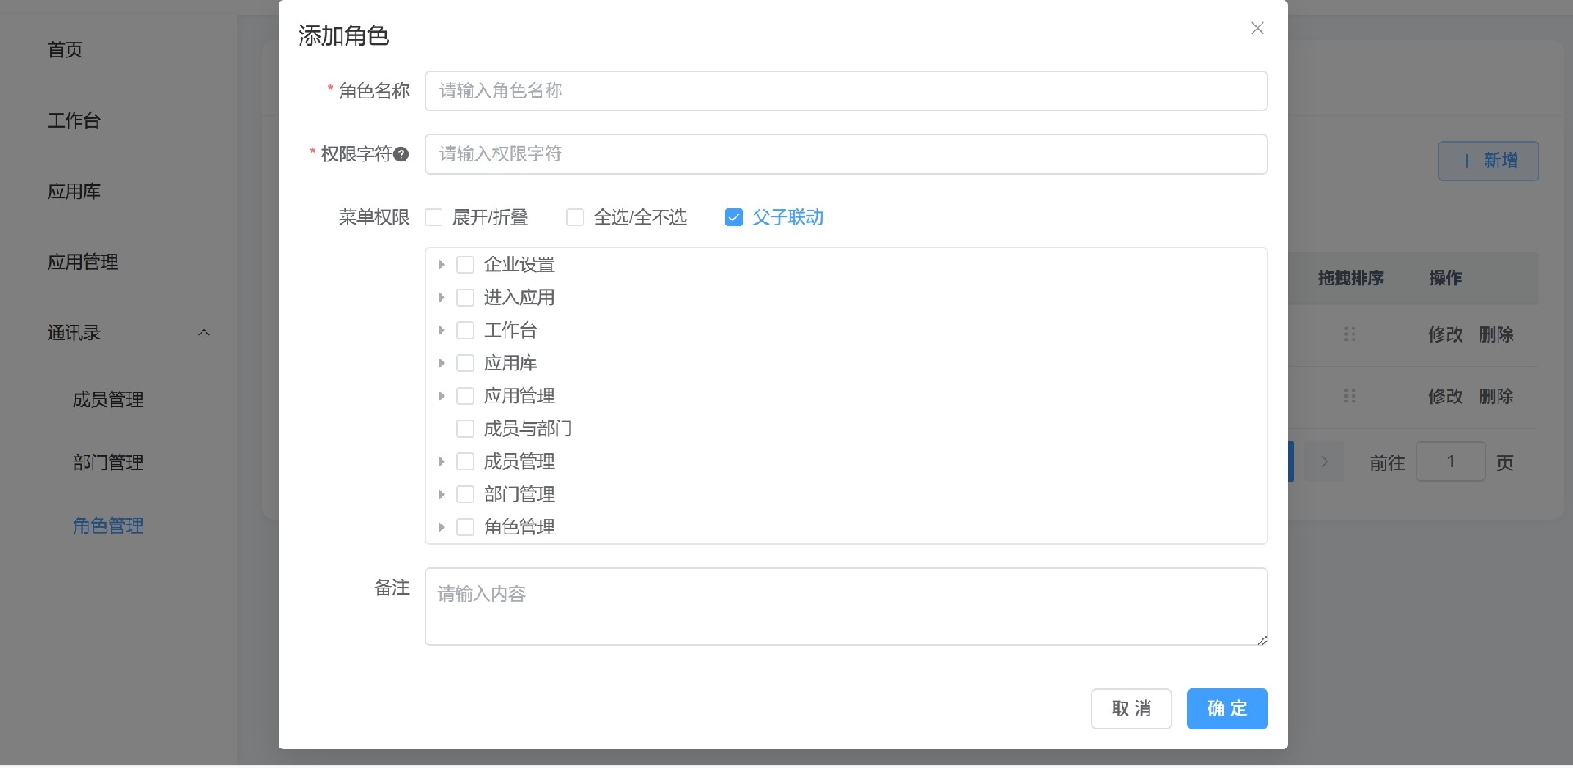Click the 确定 button to confirm
The height and width of the screenshot is (768, 1573).
pos(1226,708)
